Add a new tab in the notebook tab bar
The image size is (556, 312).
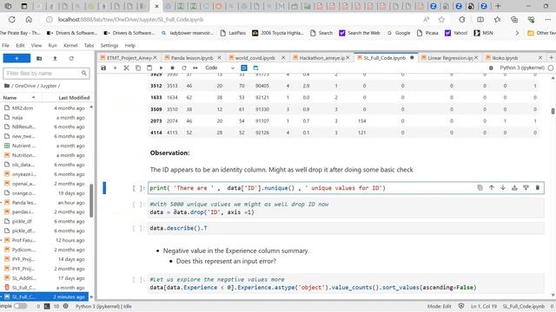pyautogui.click(x=551, y=58)
